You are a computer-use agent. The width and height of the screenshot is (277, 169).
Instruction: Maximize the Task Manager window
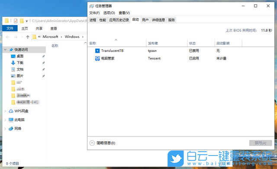(255, 6)
